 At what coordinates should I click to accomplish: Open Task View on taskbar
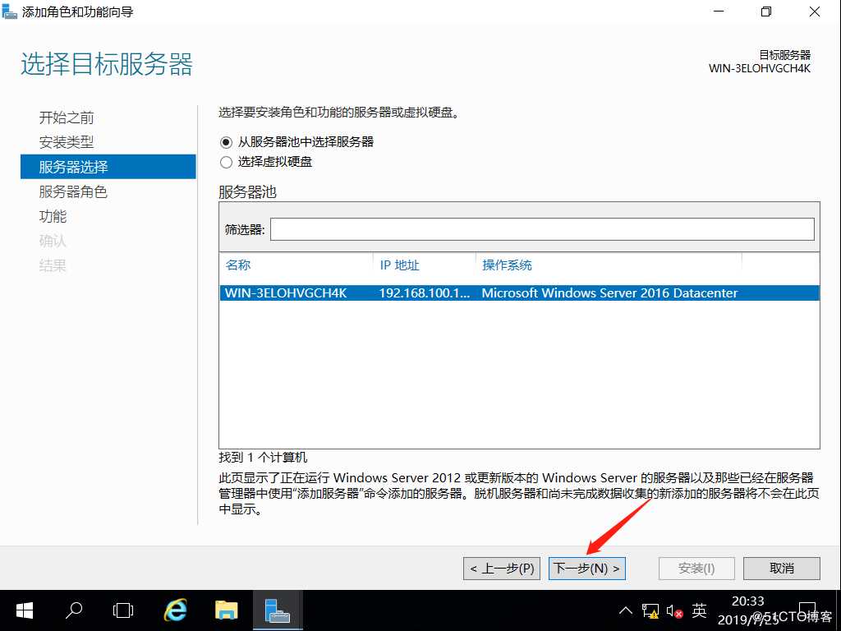point(123,610)
